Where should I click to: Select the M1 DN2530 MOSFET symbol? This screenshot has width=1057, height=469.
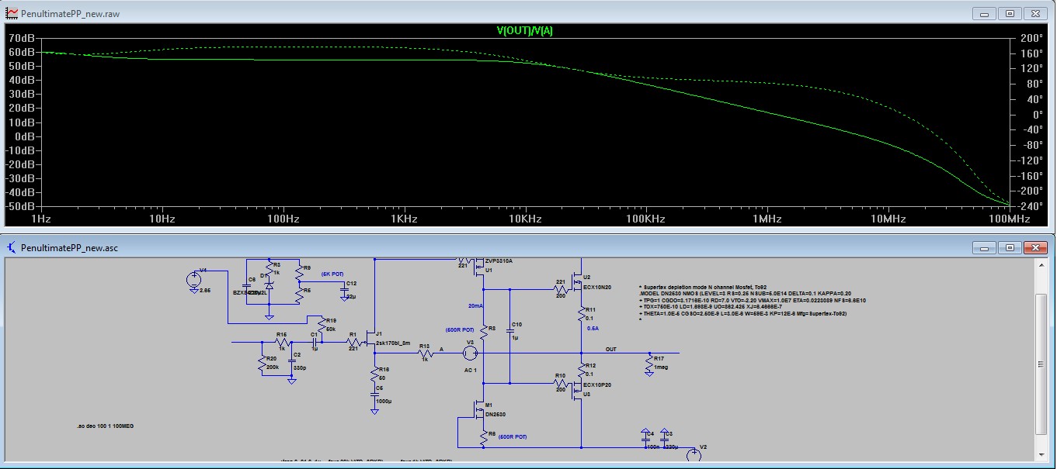coord(480,409)
